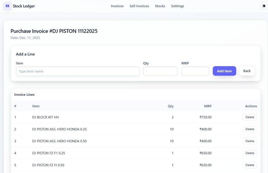Image resolution: width=268 pixels, height=173 pixels.
Task: Toggle the theme with the sun icon
Action: [264, 6]
